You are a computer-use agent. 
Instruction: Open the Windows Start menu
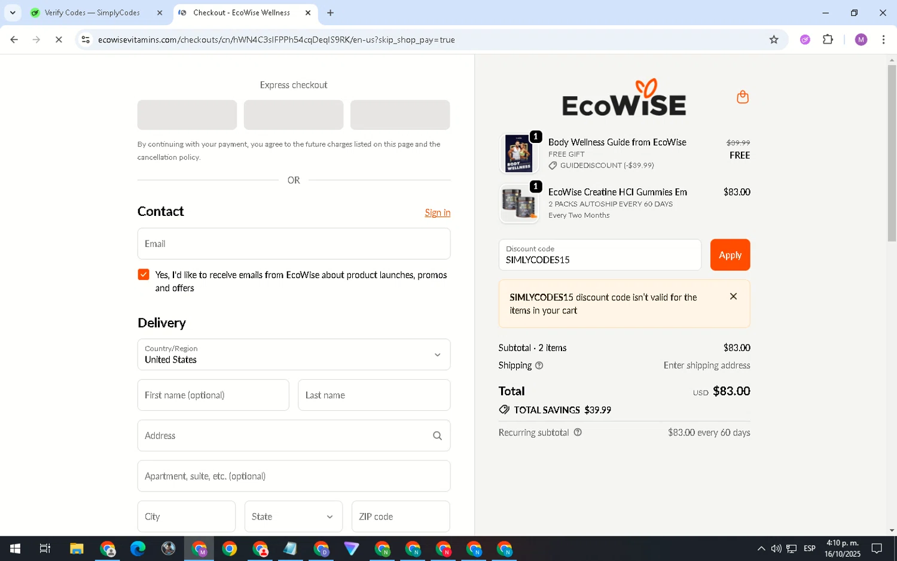pos(15,548)
